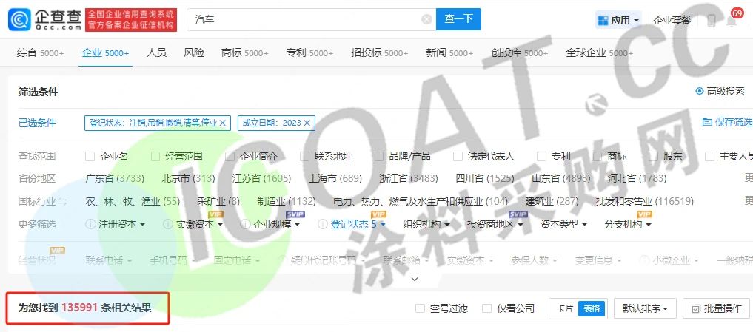753x332 pixels.
Task: Click the 查一下 search button
Action: [458, 19]
